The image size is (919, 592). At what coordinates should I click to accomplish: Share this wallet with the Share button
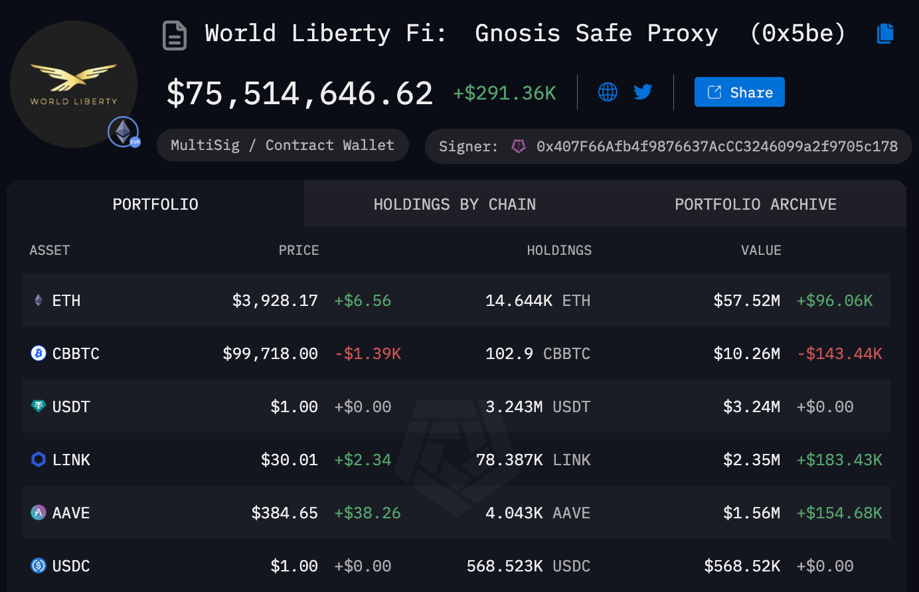coord(740,92)
